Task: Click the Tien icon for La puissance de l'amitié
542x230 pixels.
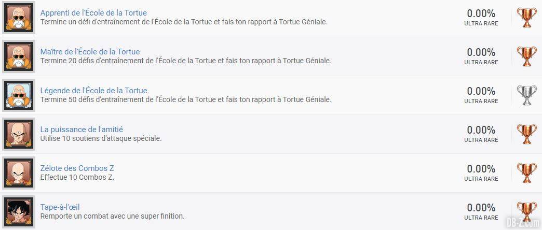Action: pyautogui.click(x=19, y=134)
